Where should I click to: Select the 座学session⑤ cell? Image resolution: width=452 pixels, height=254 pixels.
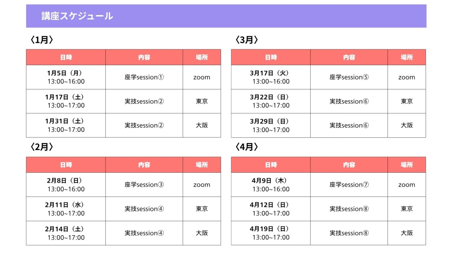[x=349, y=77]
